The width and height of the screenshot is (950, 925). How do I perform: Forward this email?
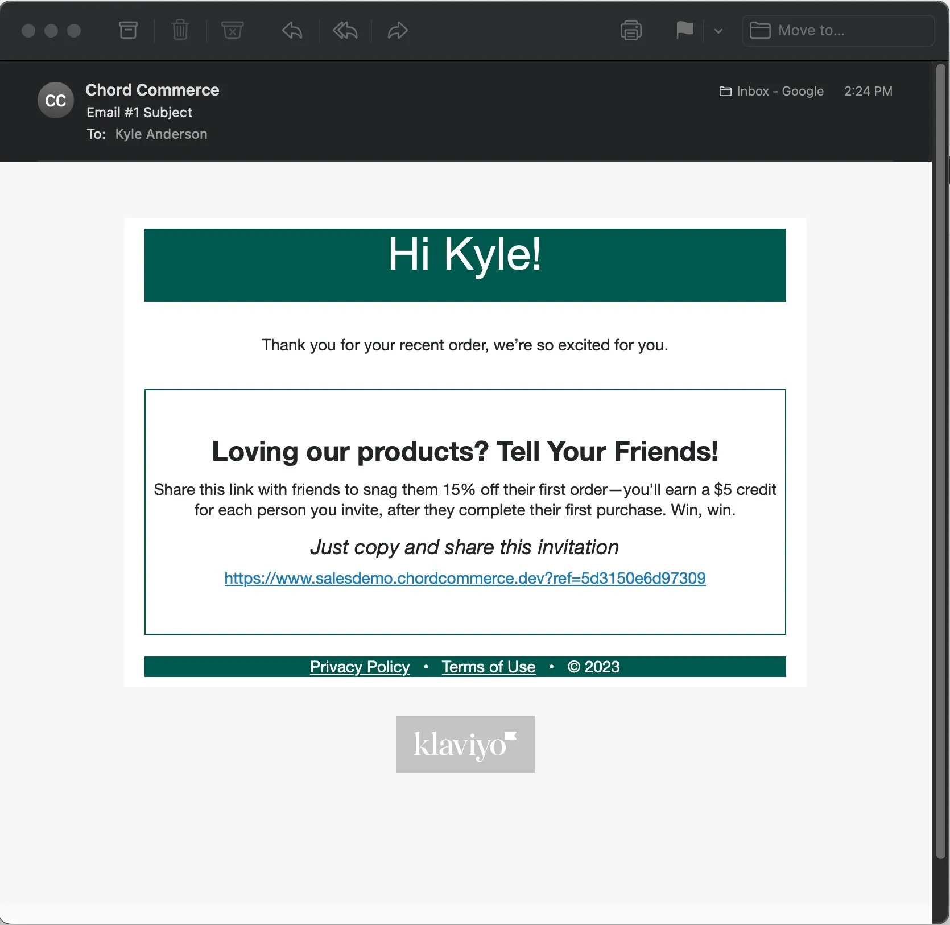pos(398,30)
